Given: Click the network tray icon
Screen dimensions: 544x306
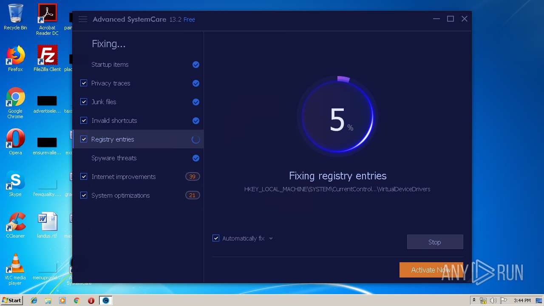Looking at the screenshot, I should [483, 300].
